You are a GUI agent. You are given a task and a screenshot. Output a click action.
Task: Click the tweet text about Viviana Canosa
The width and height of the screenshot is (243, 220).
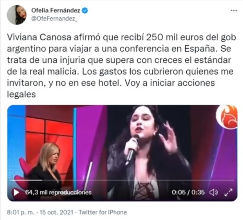[121, 66]
